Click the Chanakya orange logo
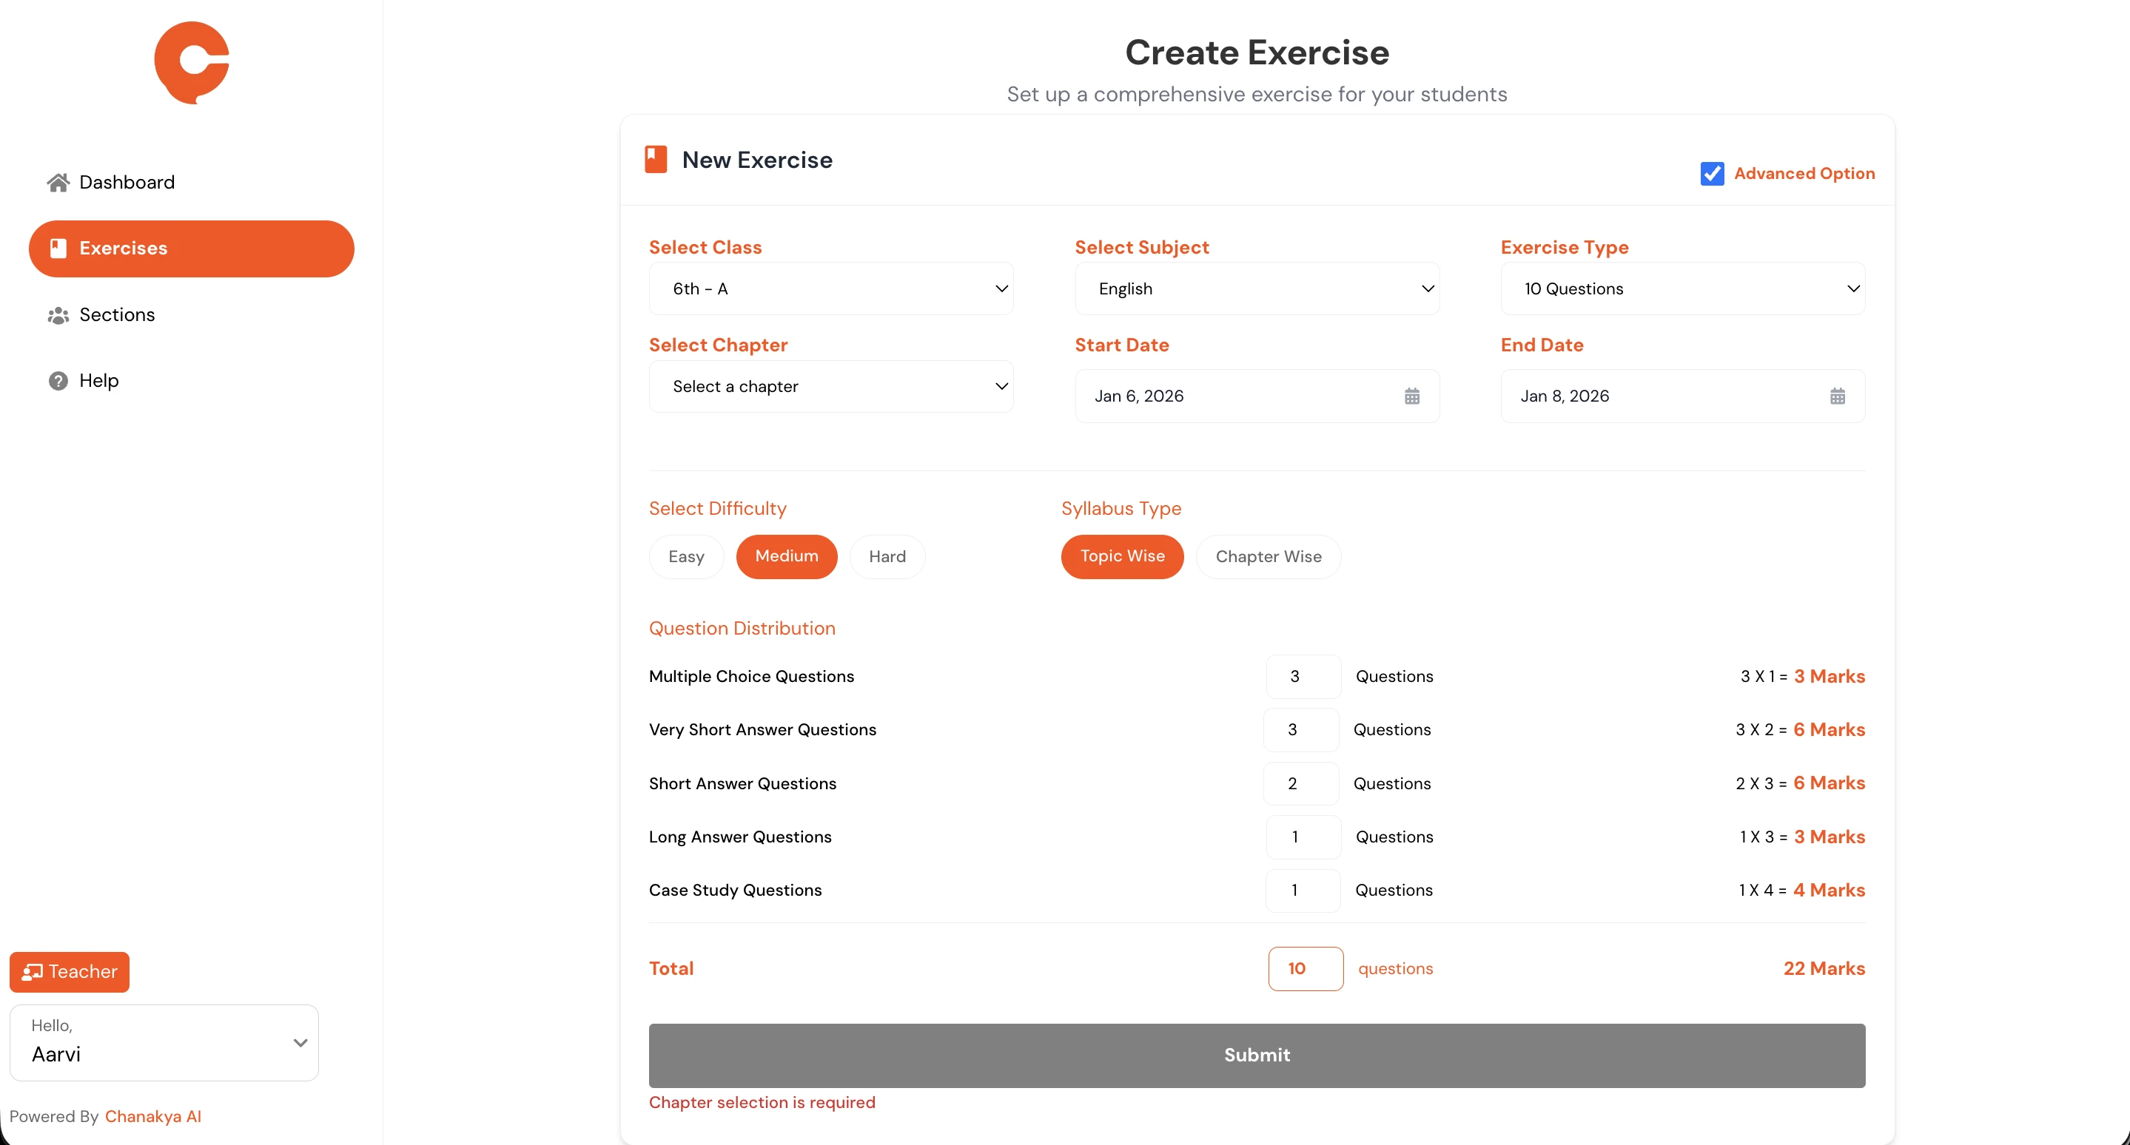2130x1145 pixels. coord(192,62)
